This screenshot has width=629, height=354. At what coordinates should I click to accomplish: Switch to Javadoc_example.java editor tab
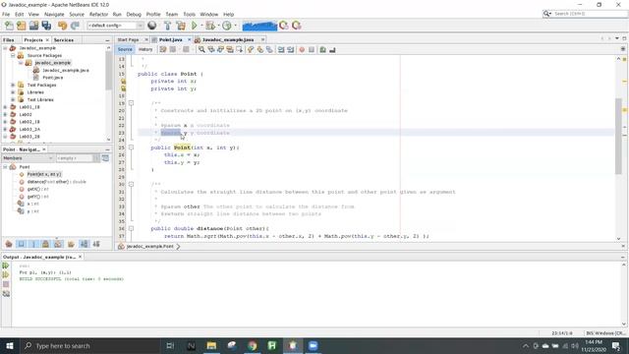228,39
